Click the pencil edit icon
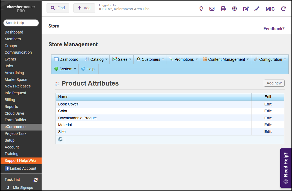This screenshot has width=292, height=191. click(x=257, y=9)
